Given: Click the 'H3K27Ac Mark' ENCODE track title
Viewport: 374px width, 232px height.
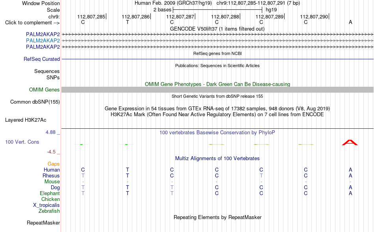Looking at the screenshot, I should [217, 115].
